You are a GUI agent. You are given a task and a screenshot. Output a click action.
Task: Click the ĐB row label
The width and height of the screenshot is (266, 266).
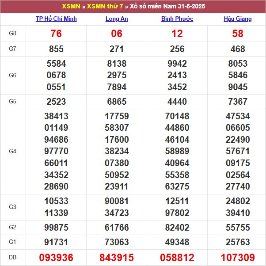[12, 257]
